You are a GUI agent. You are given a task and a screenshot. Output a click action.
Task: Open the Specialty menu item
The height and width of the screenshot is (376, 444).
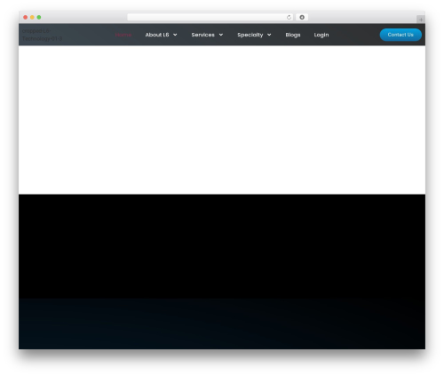point(250,35)
